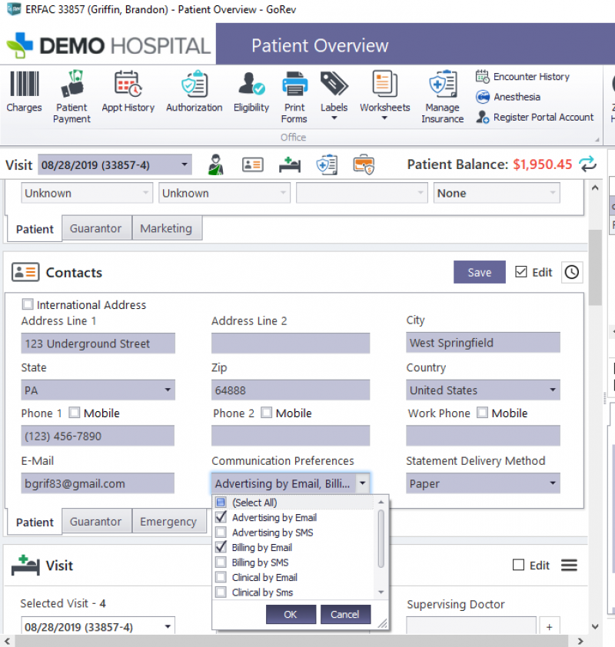Expand the State dropdown
This screenshot has width=615, height=647.
coord(168,390)
